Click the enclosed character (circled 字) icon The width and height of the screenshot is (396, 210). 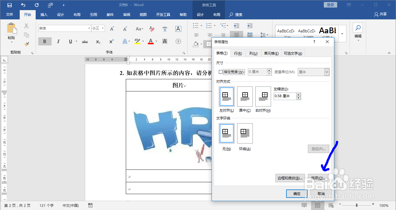pyautogui.click(x=178, y=42)
